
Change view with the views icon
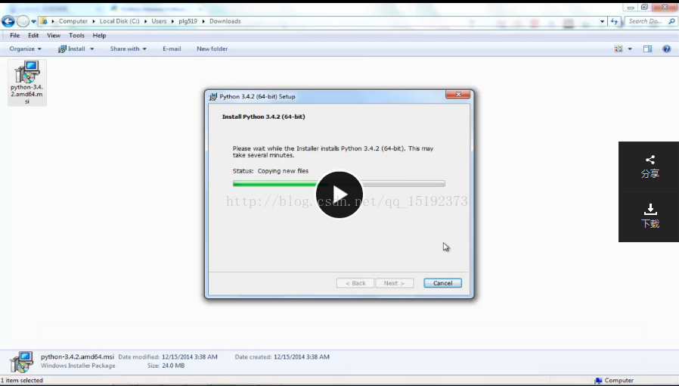coord(619,49)
